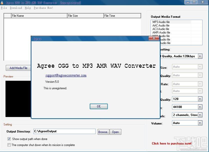Sort list by the File Size column header
209x152 pixels.
(85, 16)
